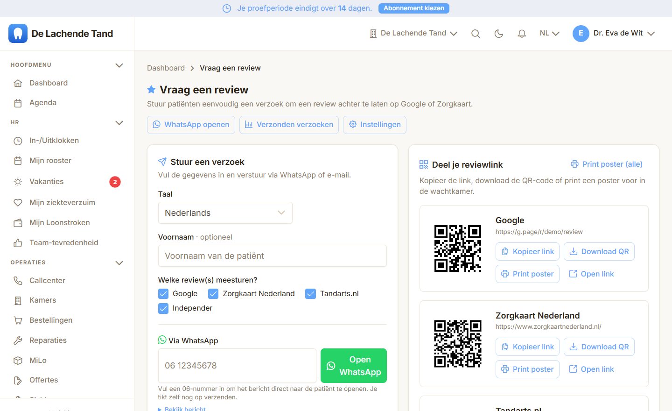Open the Dr. Eva de Wit user menu
The image size is (672, 411).
[614, 33]
